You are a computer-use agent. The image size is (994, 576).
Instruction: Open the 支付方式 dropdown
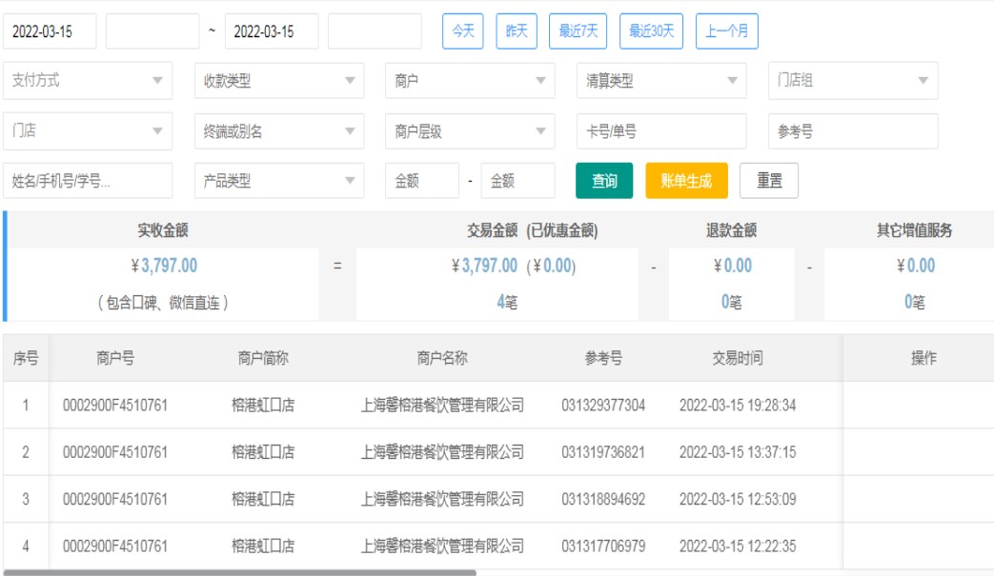[x=88, y=81]
